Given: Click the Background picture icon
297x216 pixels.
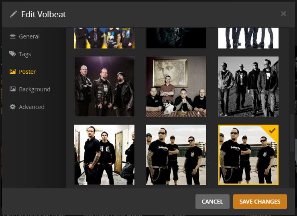Looking at the screenshot, I should click(x=12, y=89).
